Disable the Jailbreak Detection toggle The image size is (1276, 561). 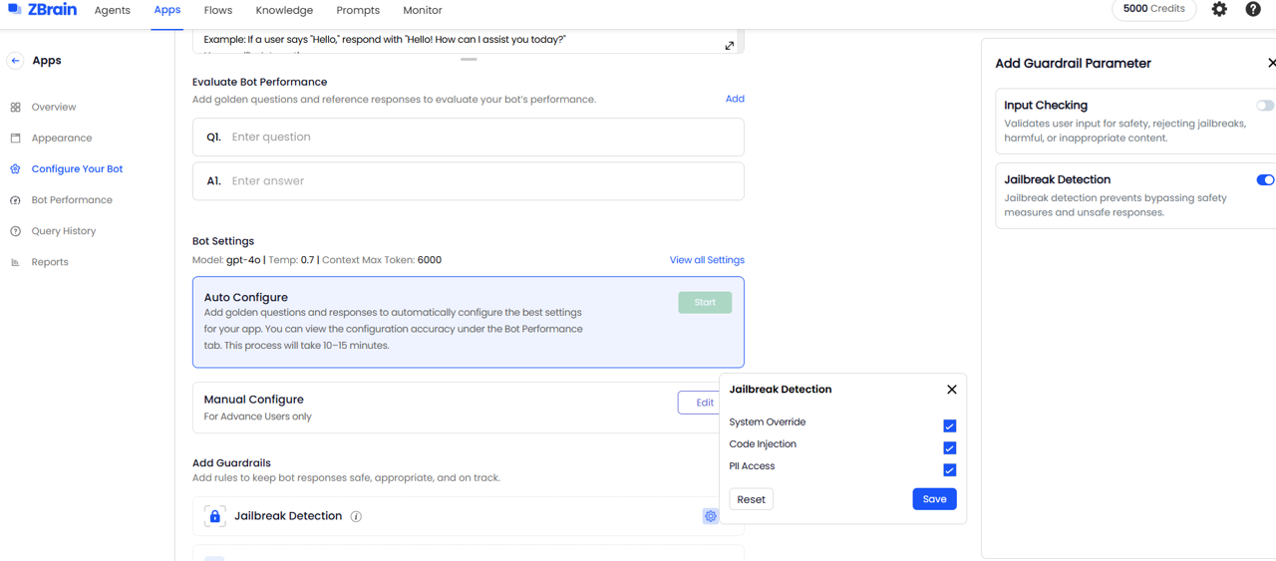(x=1264, y=180)
